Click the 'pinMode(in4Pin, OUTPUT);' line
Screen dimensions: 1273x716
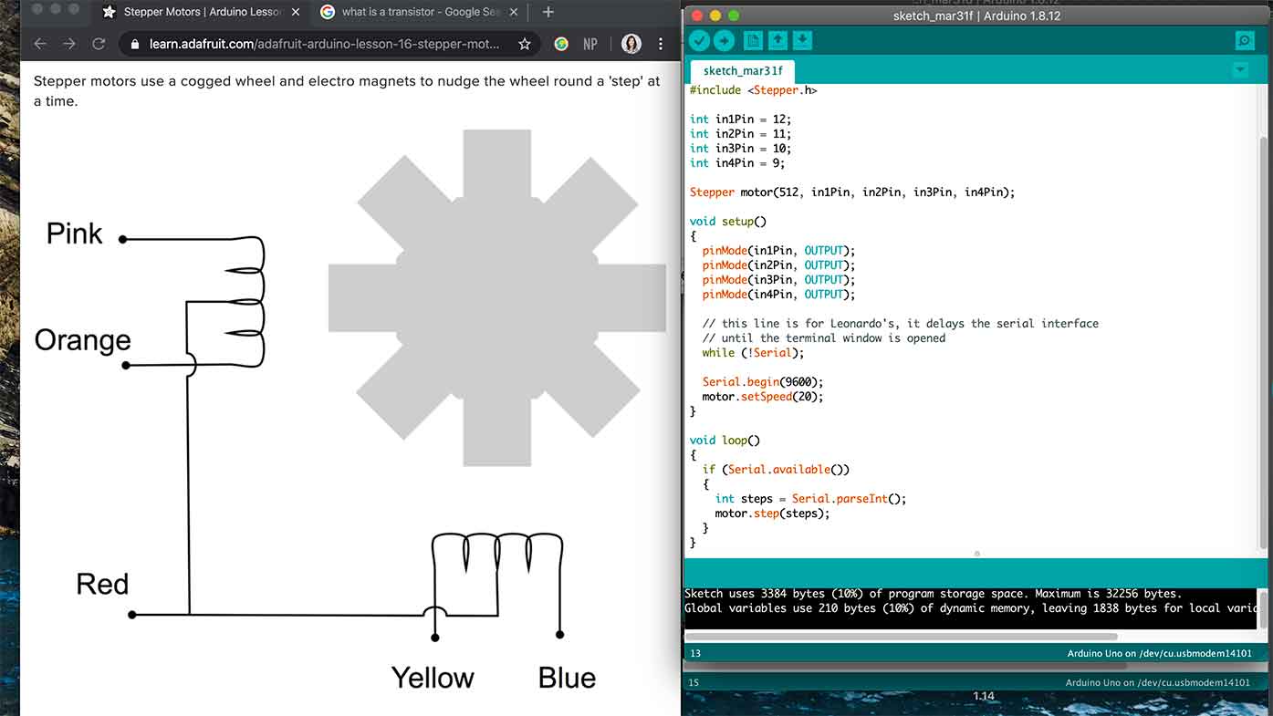pyautogui.click(x=778, y=295)
